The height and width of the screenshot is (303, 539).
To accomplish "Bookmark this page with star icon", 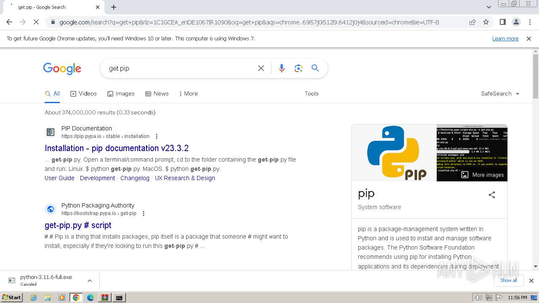I will coord(486,22).
